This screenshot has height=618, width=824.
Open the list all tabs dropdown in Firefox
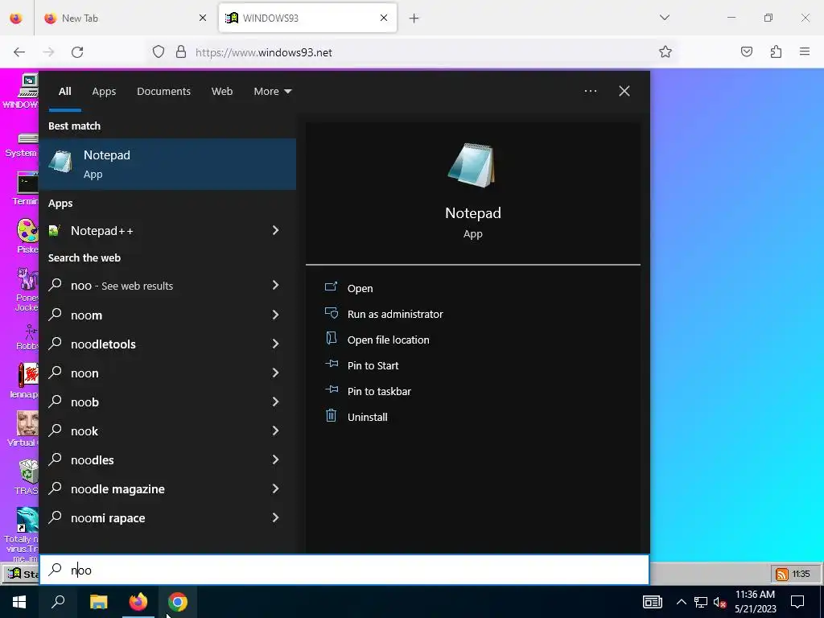pos(664,18)
